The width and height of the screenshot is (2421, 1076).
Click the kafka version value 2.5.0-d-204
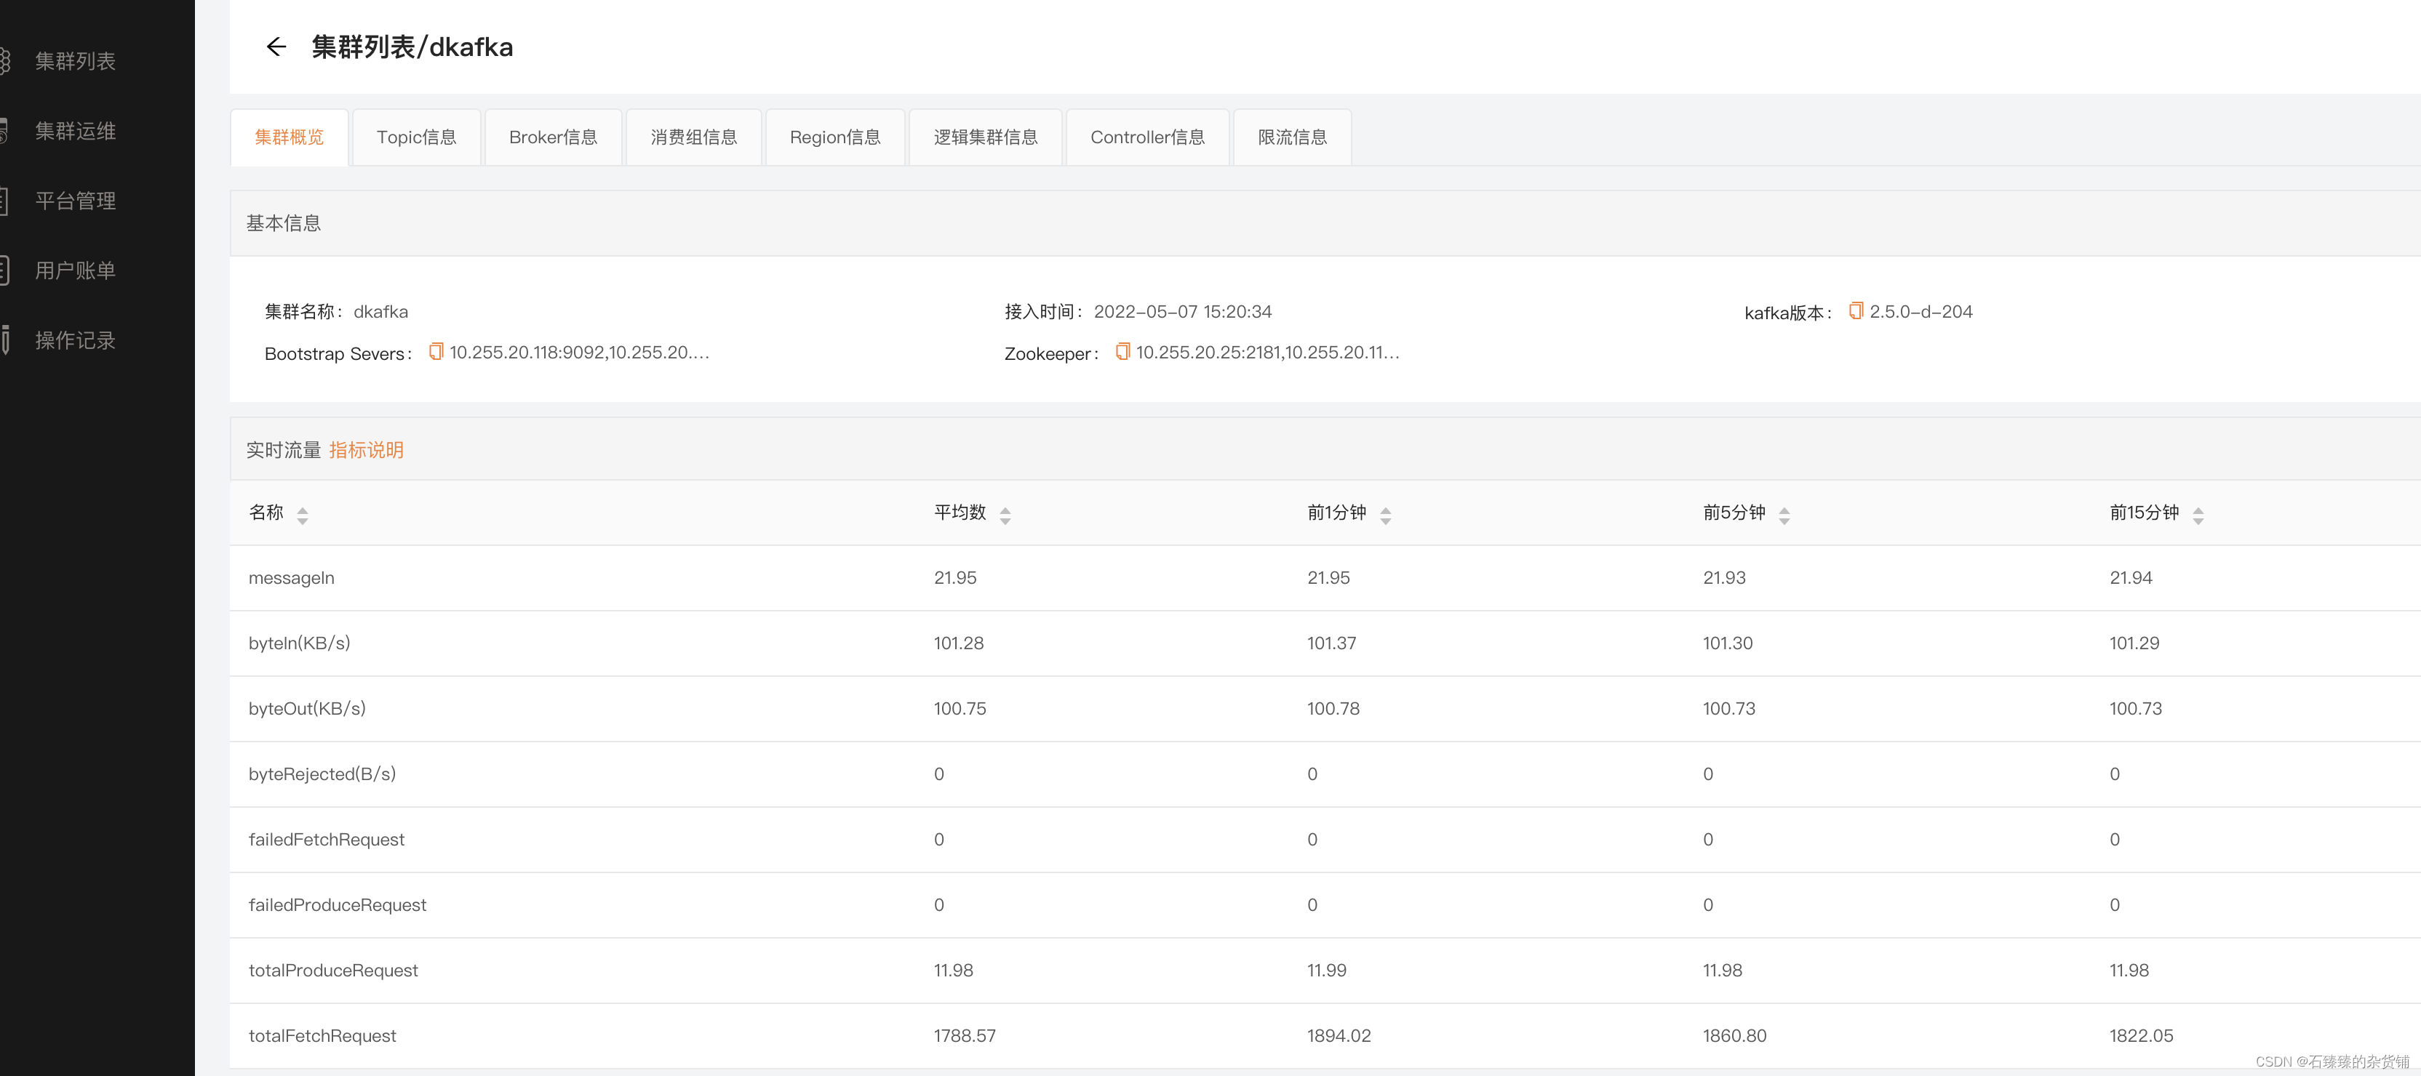tap(1921, 312)
